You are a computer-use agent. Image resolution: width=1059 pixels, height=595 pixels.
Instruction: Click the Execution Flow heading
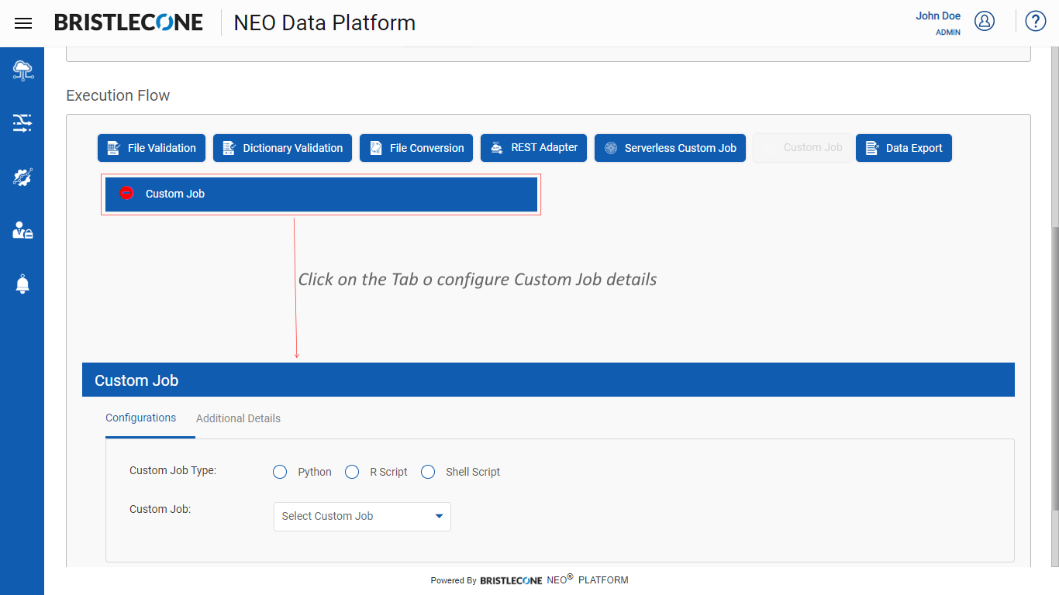tap(118, 95)
